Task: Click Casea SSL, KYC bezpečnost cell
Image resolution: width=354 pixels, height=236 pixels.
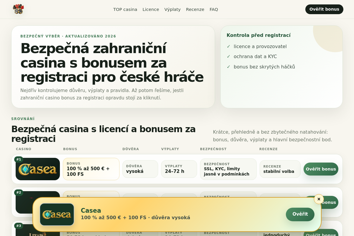Action: [x=228, y=169]
